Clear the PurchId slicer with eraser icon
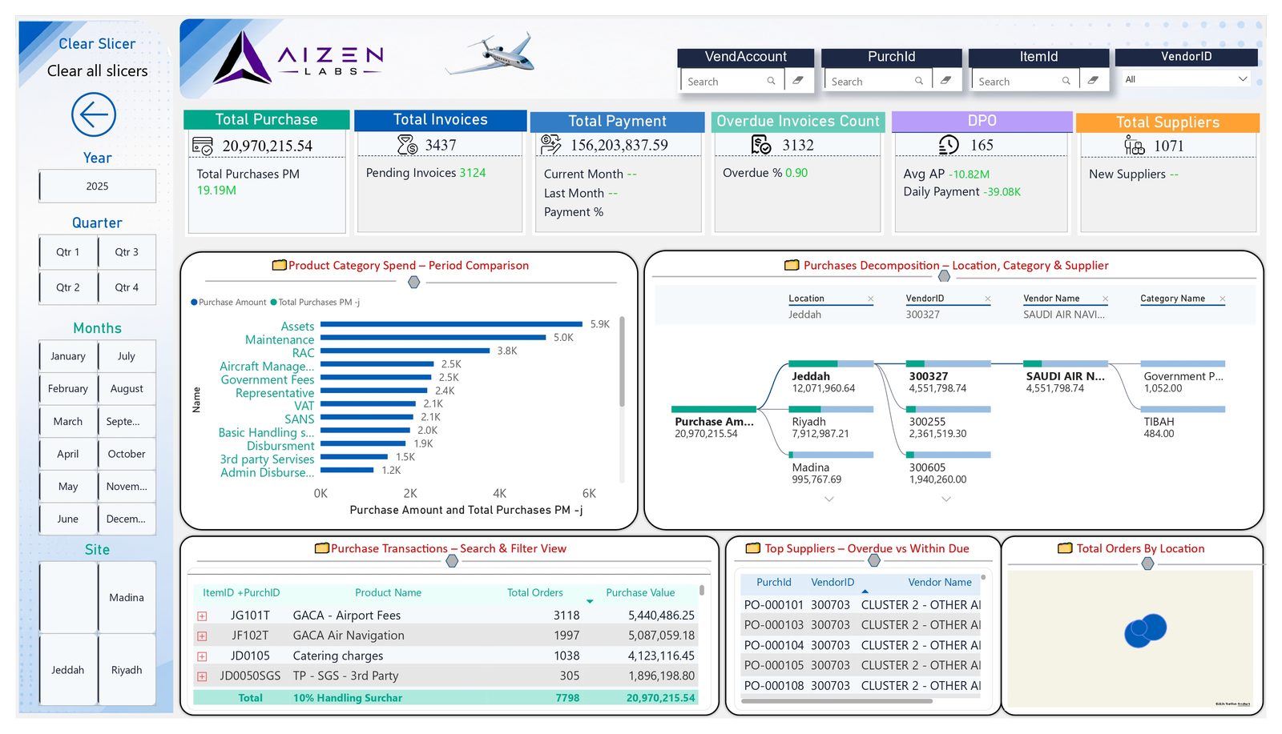1282x734 pixels. (x=945, y=80)
